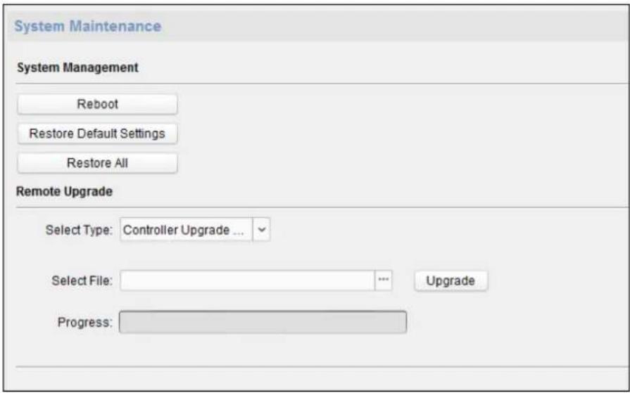Click the upgrade Progress bar
Image resolution: width=630 pixels, height=393 pixels.
pyautogui.click(x=263, y=322)
